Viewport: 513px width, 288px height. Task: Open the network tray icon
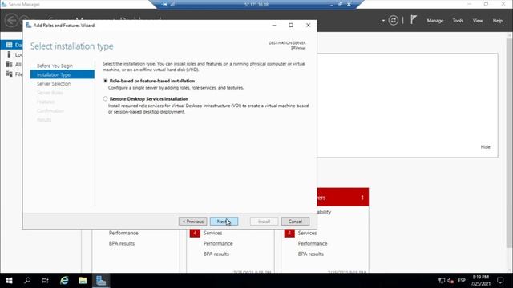(442, 281)
